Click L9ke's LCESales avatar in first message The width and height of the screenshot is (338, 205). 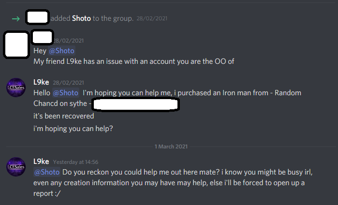pyautogui.click(x=16, y=88)
